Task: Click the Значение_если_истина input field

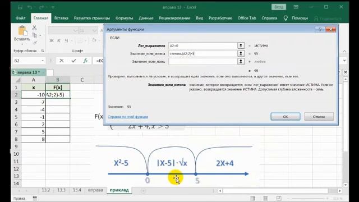Action: (203, 54)
